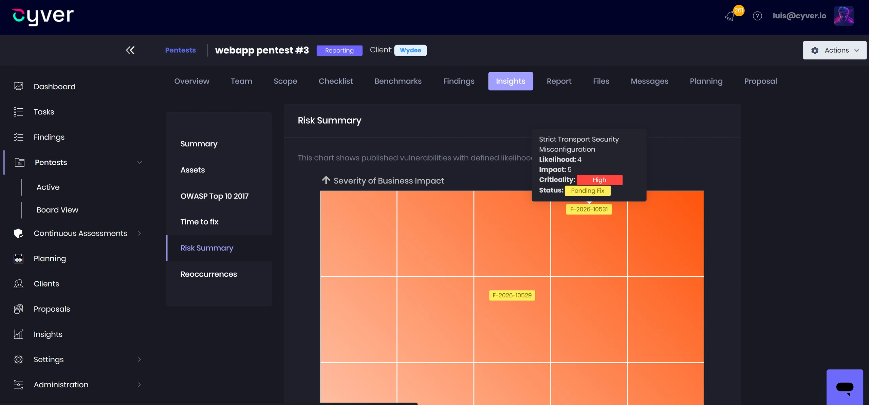Collapse the Pentests submenu chevron
Image resolution: width=869 pixels, height=405 pixels.
click(x=140, y=162)
